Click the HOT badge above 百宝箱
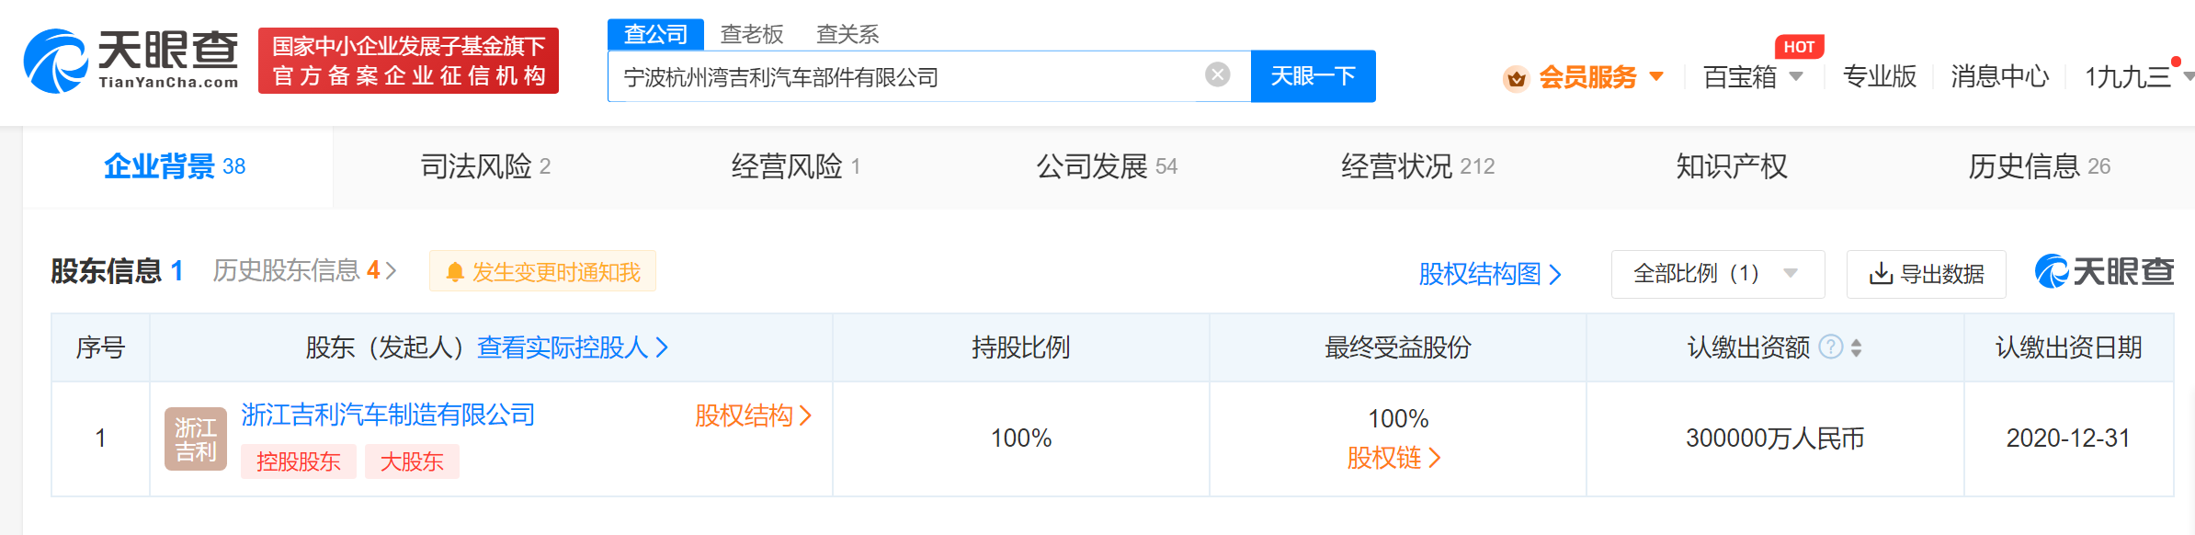 click(1800, 47)
